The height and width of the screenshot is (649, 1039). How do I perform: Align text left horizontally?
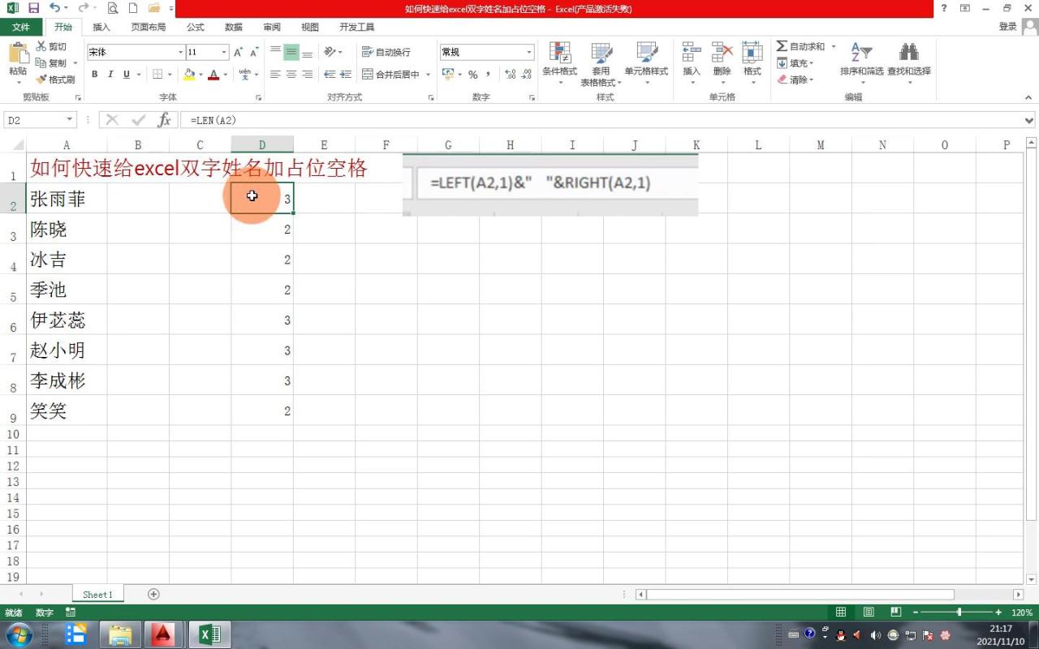(x=275, y=75)
